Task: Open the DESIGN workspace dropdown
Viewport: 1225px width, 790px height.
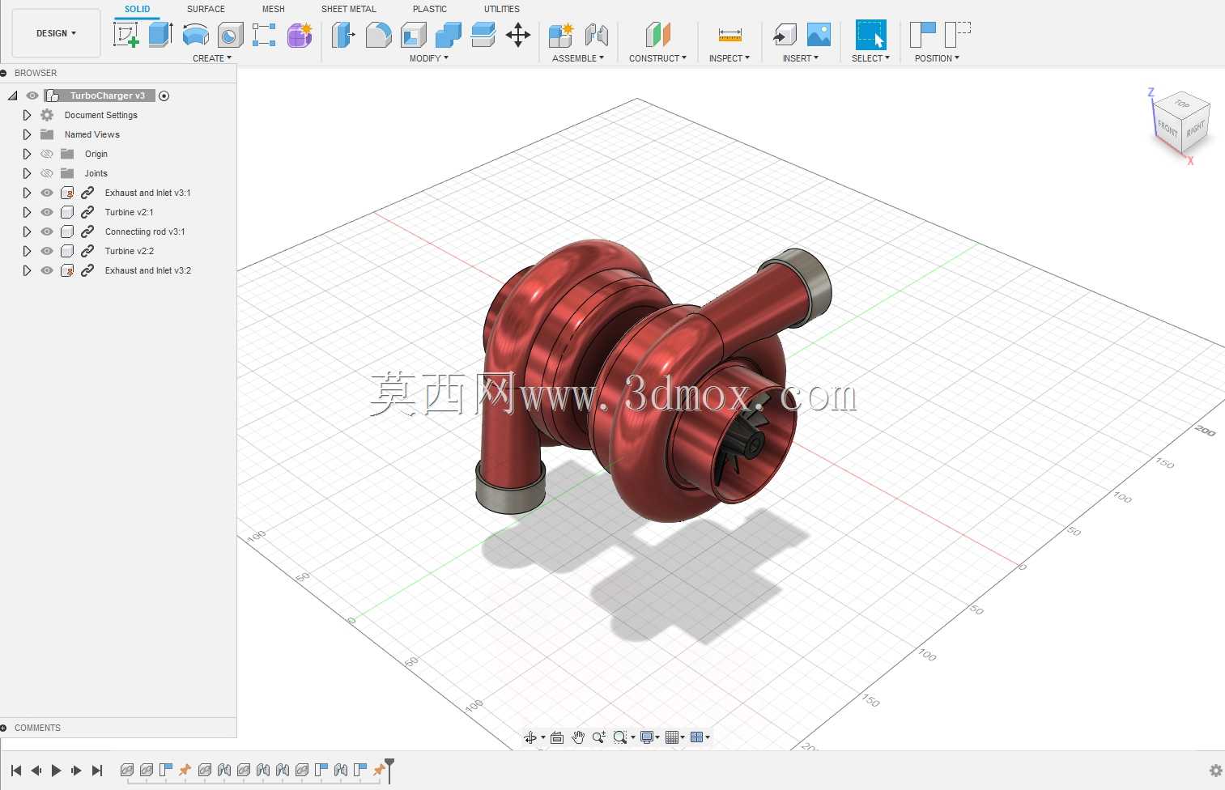Action: 56,33
